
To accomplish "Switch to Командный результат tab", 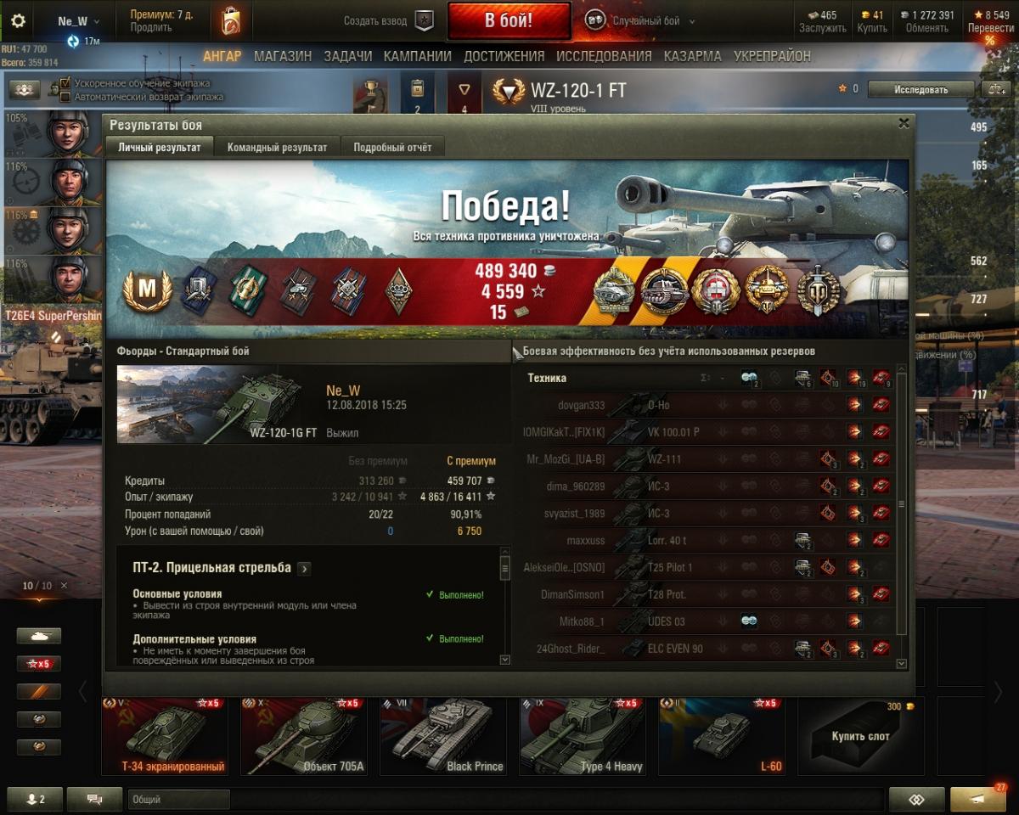I will (x=277, y=147).
